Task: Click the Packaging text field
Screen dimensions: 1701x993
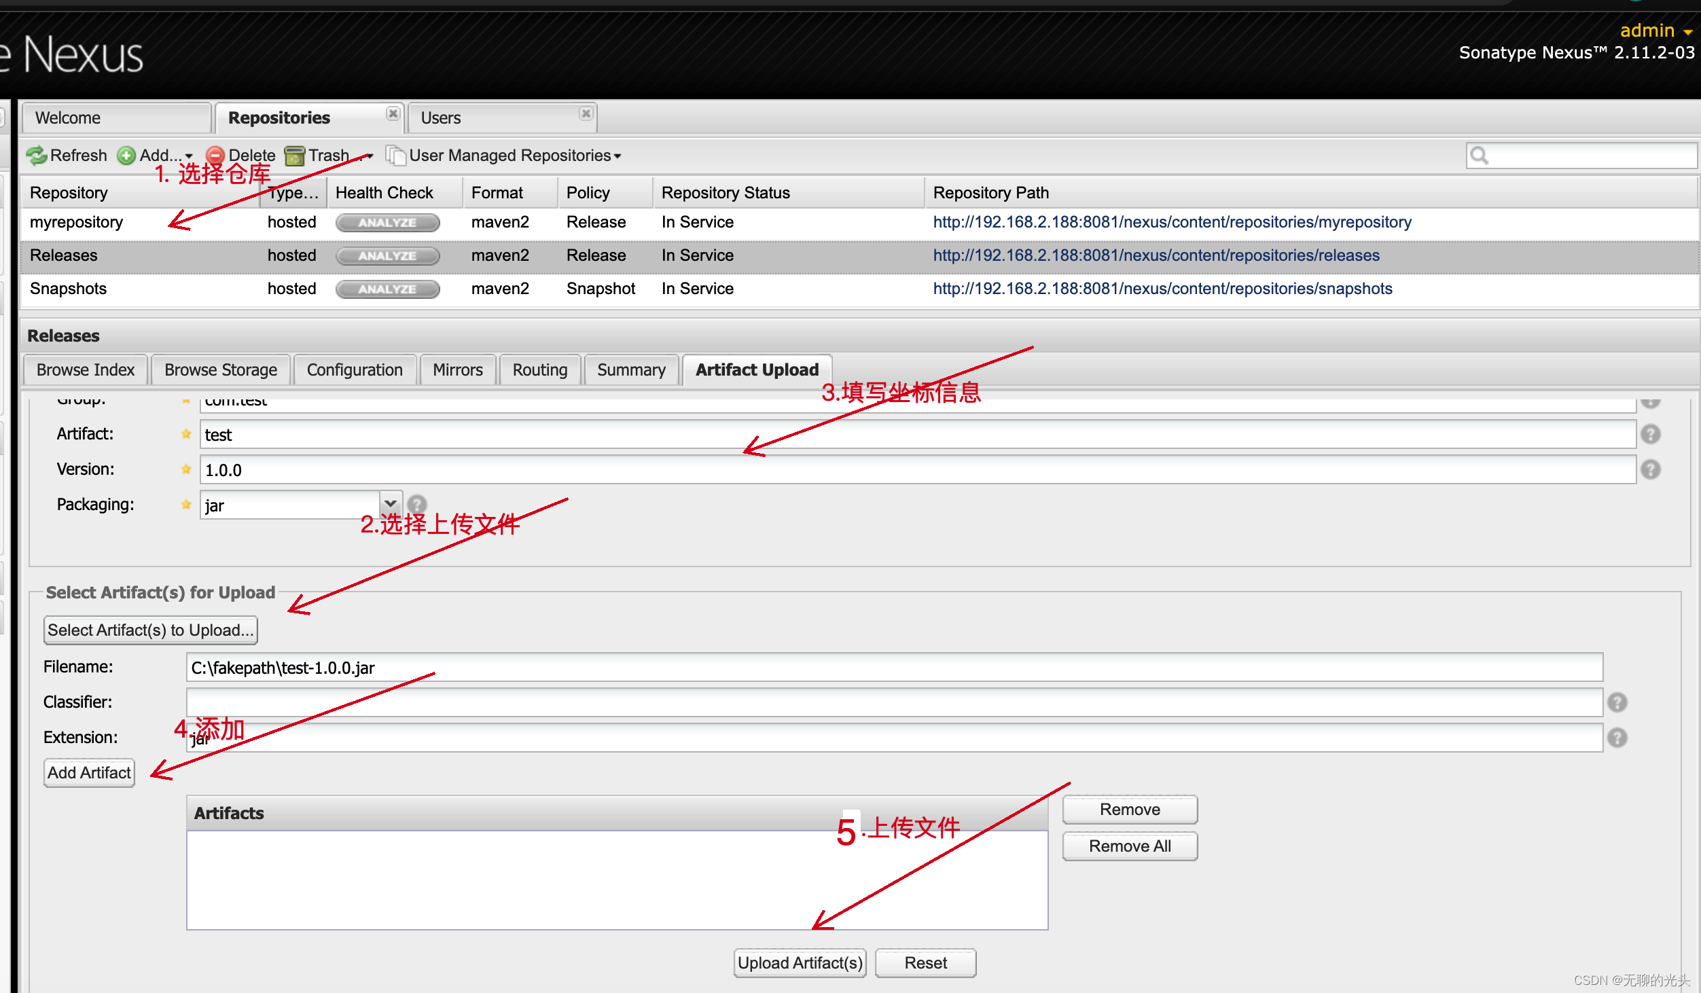Action: tap(290, 505)
